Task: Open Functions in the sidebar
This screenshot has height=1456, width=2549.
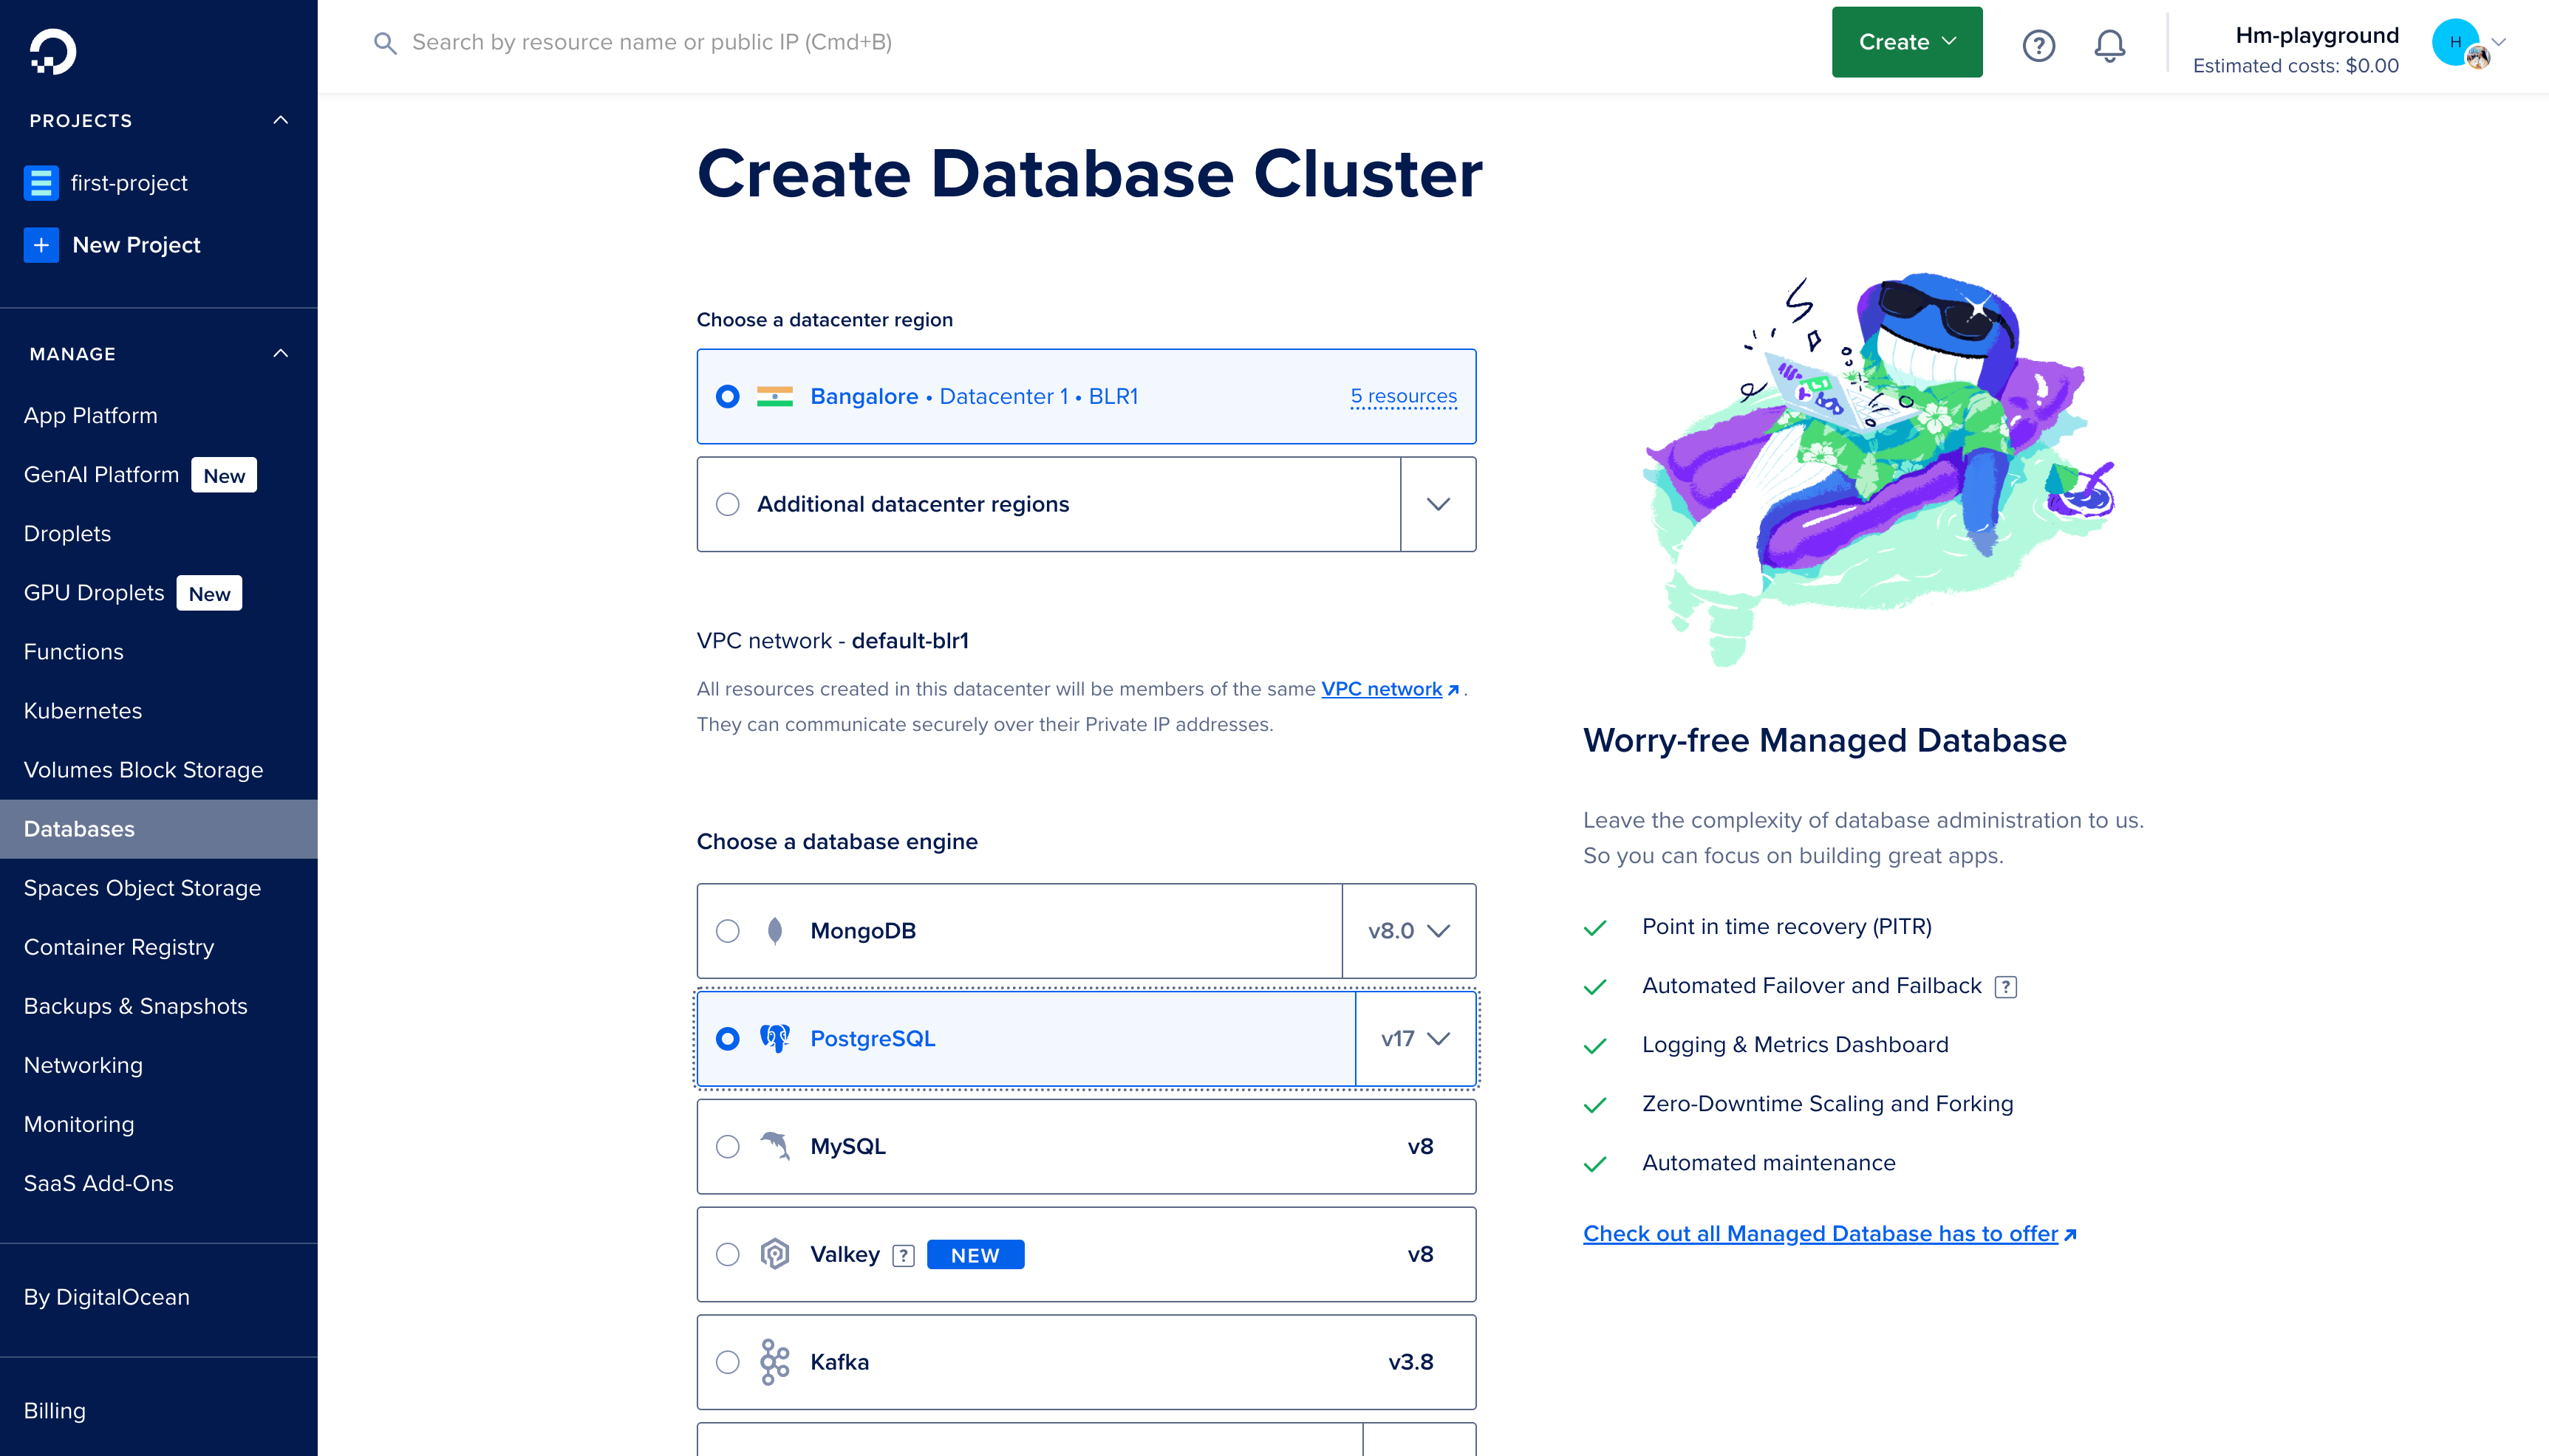Action: (74, 651)
